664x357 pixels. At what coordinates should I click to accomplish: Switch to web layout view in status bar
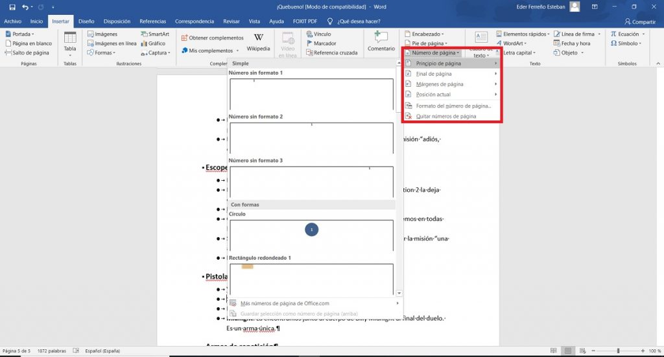pyautogui.click(x=583, y=351)
